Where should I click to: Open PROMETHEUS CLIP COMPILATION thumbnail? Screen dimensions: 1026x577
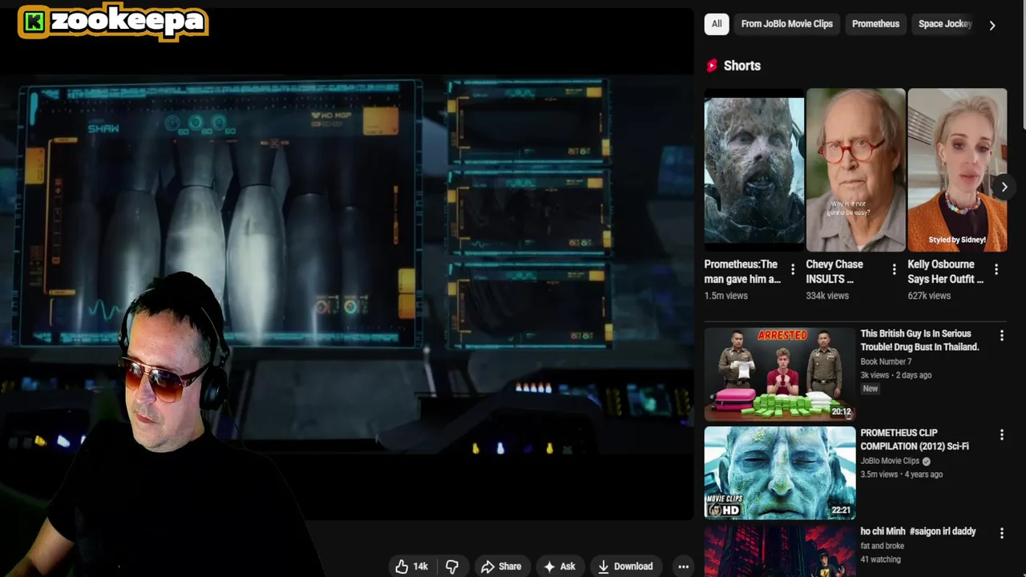(x=780, y=473)
